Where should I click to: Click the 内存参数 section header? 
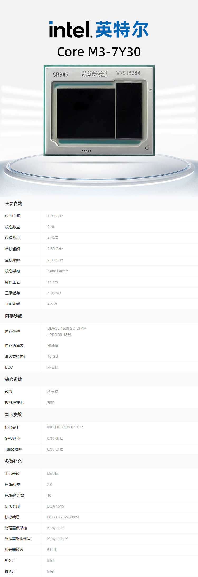point(13,316)
